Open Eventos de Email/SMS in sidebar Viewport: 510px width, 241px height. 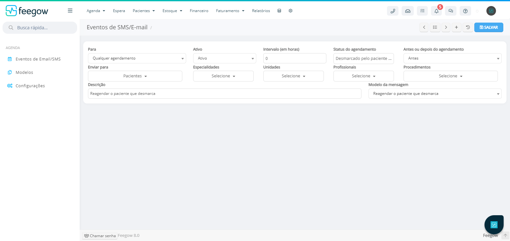click(x=38, y=59)
